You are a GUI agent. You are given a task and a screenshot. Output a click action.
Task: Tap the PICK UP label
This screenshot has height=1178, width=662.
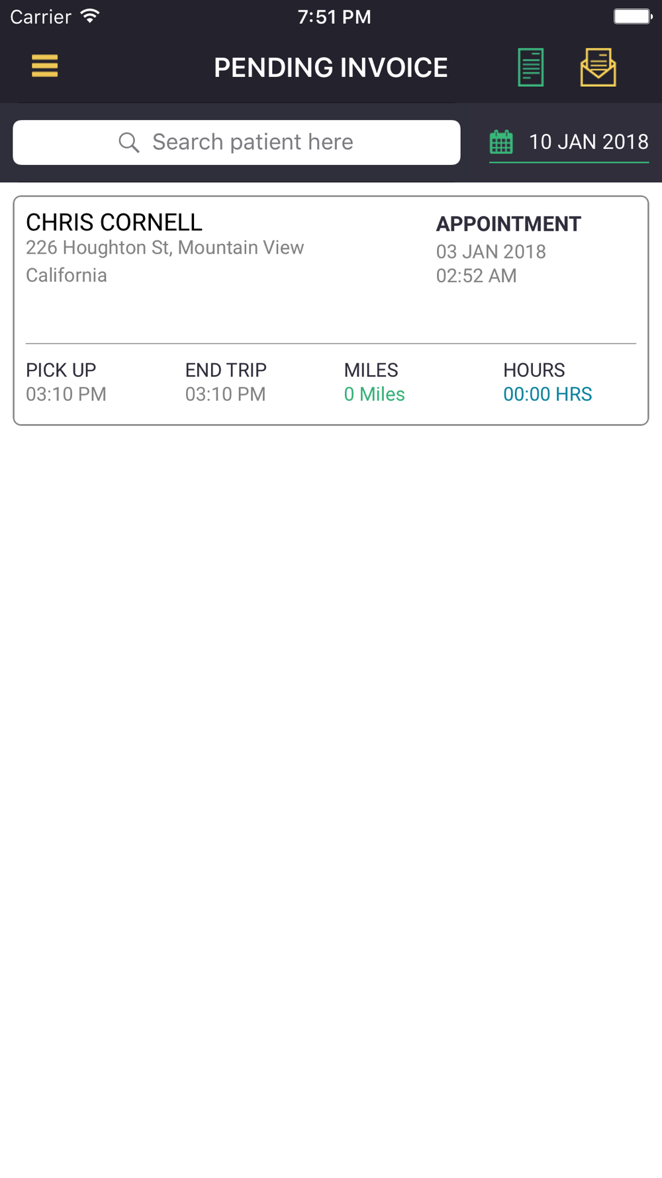[x=61, y=370]
